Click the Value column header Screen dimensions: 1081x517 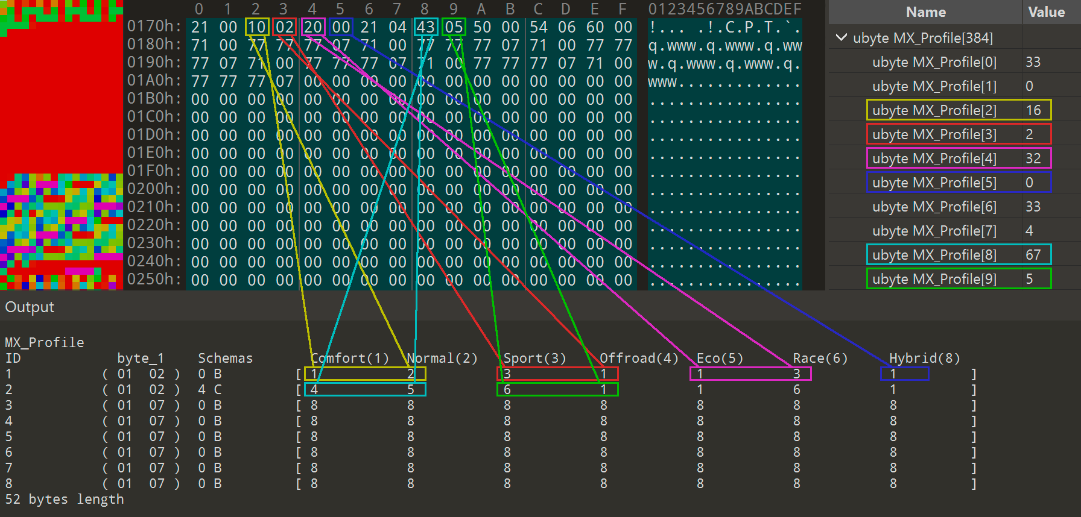pos(1046,12)
